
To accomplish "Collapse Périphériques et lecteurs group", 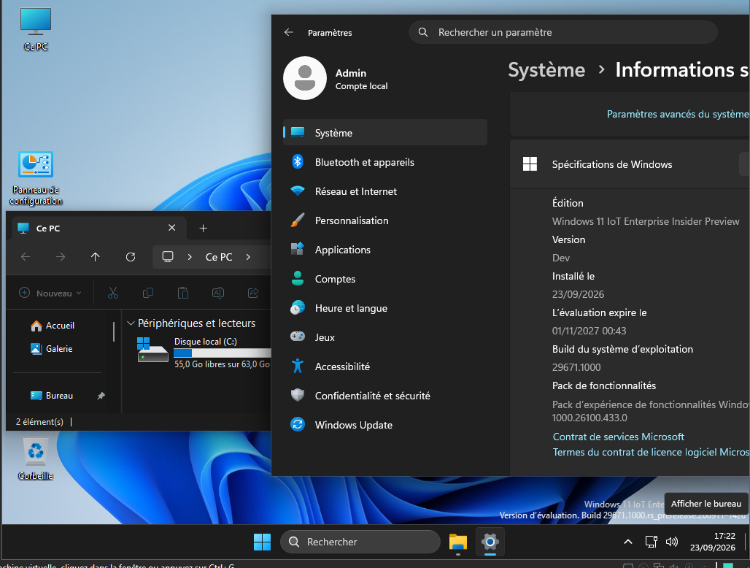I will click(131, 323).
